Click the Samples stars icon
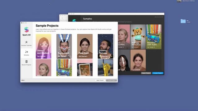This screenshot has height=111, width=198. click(26, 52)
